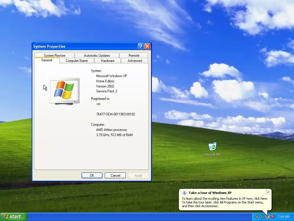Image resolution: width=294 pixels, height=221 pixels.
Task: Click the Cancel button
Action: (x=115, y=175)
